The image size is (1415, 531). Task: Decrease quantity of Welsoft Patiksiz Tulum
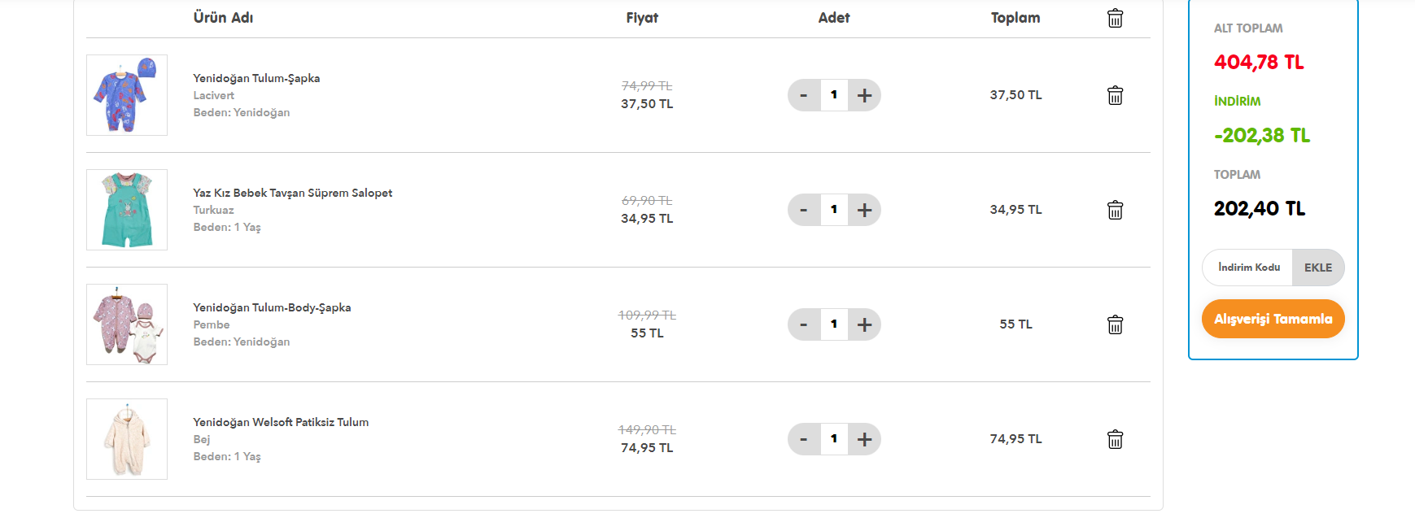804,439
